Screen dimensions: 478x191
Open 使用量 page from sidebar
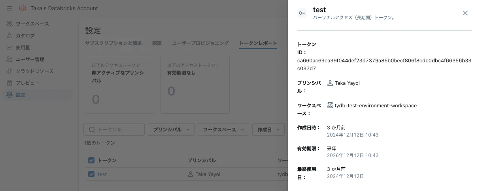(x=38, y=47)
